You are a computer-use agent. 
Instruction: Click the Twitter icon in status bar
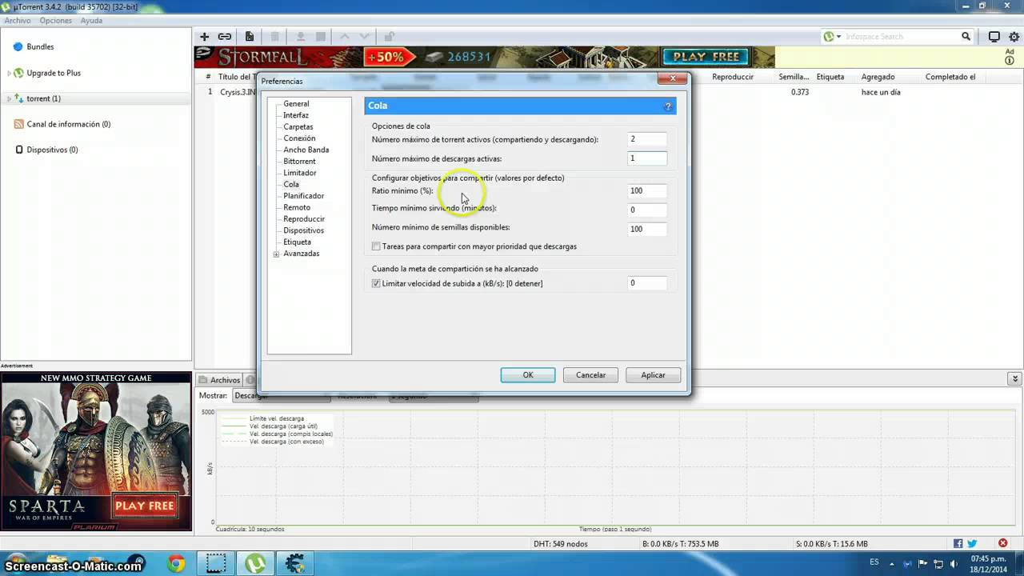(972, 544)
